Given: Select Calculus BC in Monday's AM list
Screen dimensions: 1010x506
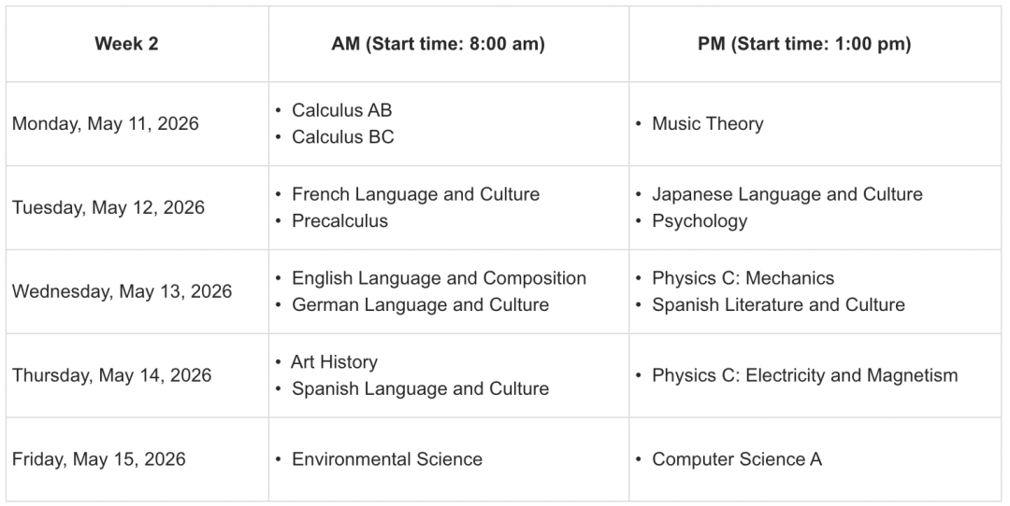Looking at the screenshot, I should tap(342, 137).
